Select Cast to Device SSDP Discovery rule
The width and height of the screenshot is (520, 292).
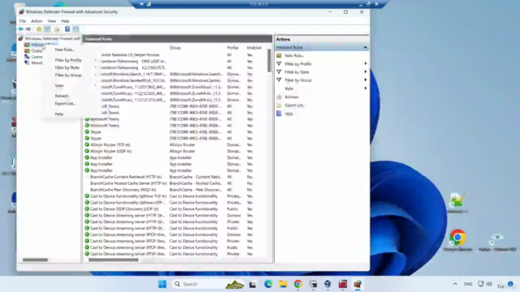124,209
